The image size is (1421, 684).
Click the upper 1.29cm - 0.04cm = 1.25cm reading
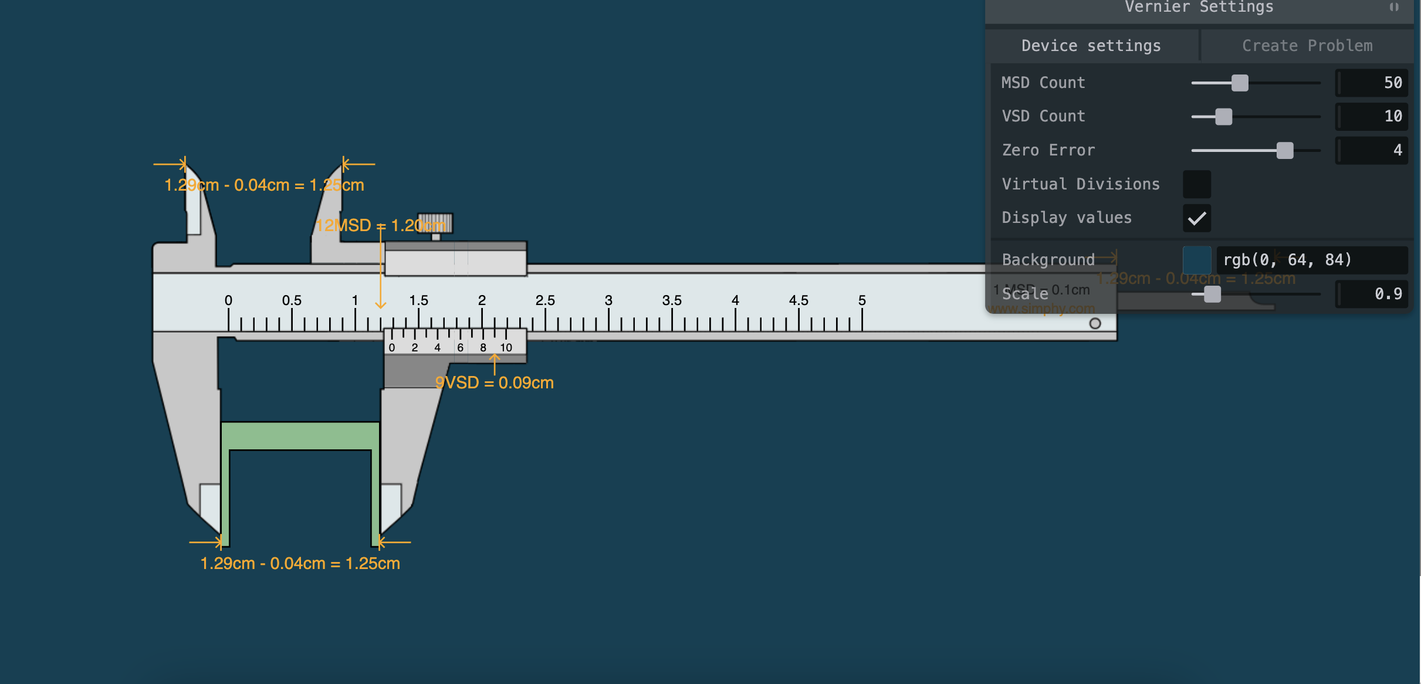point(264,185)
